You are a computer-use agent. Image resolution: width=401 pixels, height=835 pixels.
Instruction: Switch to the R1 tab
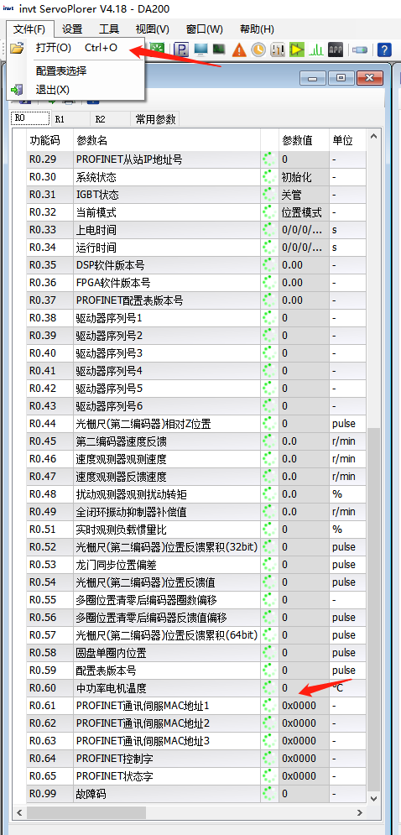click(70, 119)
